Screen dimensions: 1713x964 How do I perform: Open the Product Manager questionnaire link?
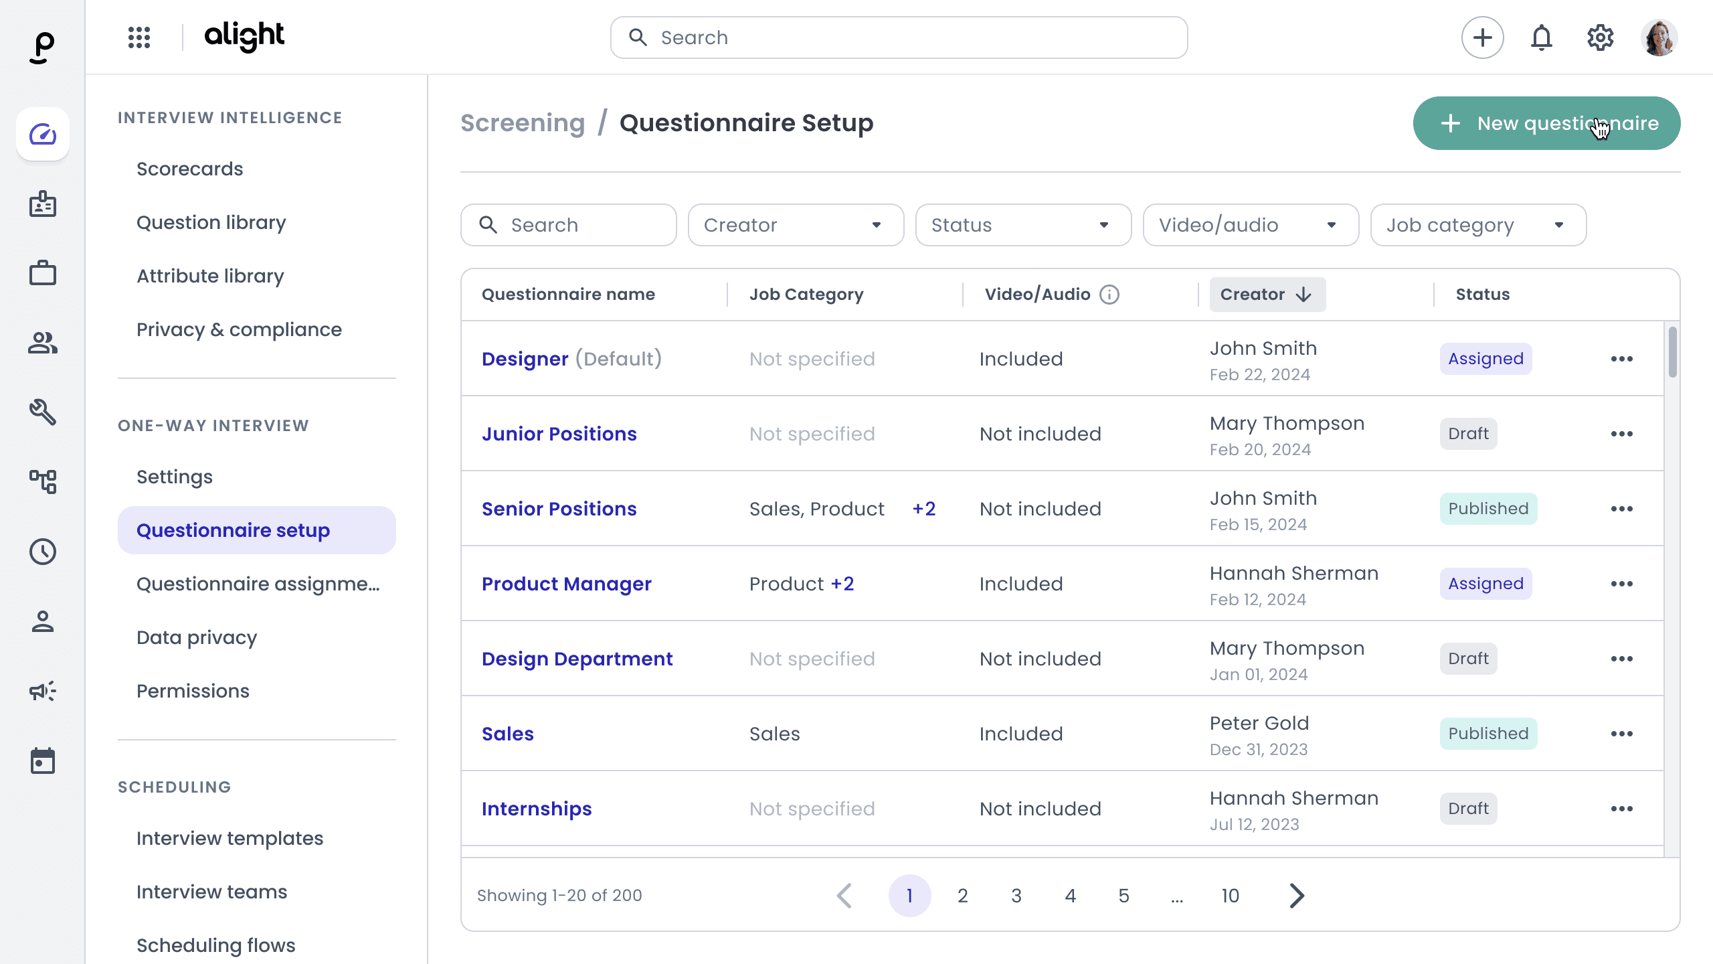coord(566,584)
